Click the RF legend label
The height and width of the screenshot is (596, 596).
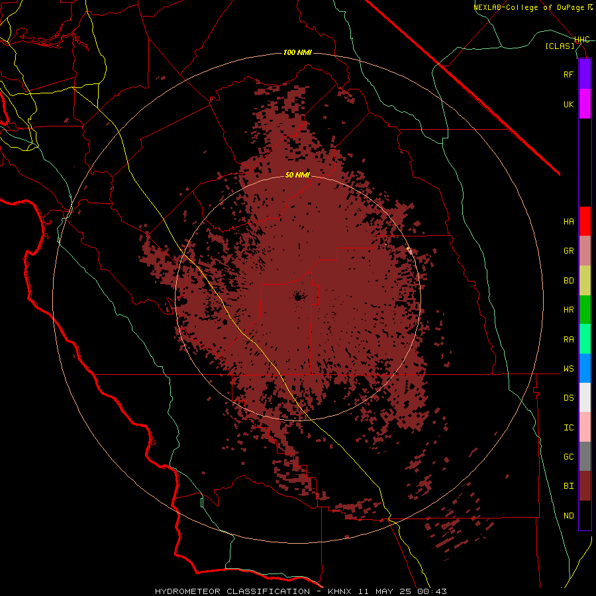pos(568,74)
